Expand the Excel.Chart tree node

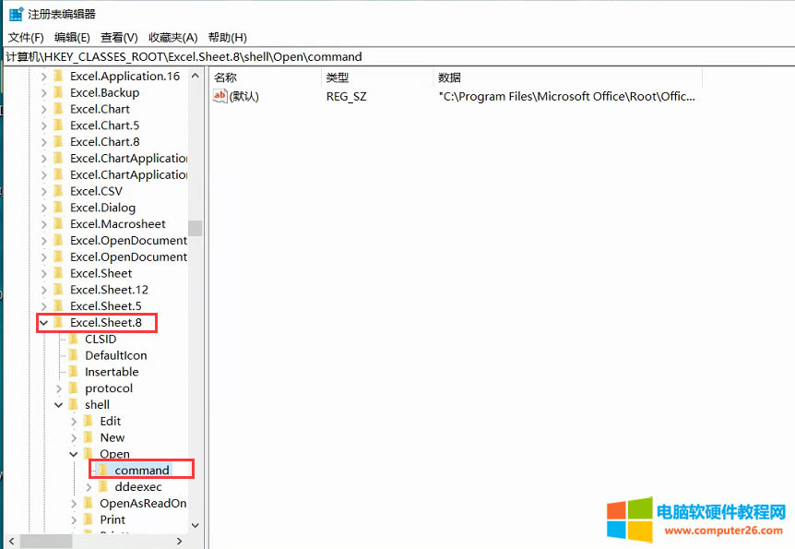(43, 108)
